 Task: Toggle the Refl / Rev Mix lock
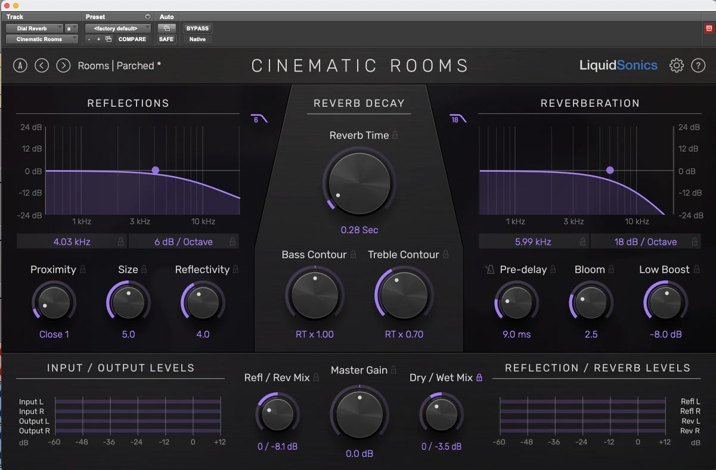(x=317, y=378)
